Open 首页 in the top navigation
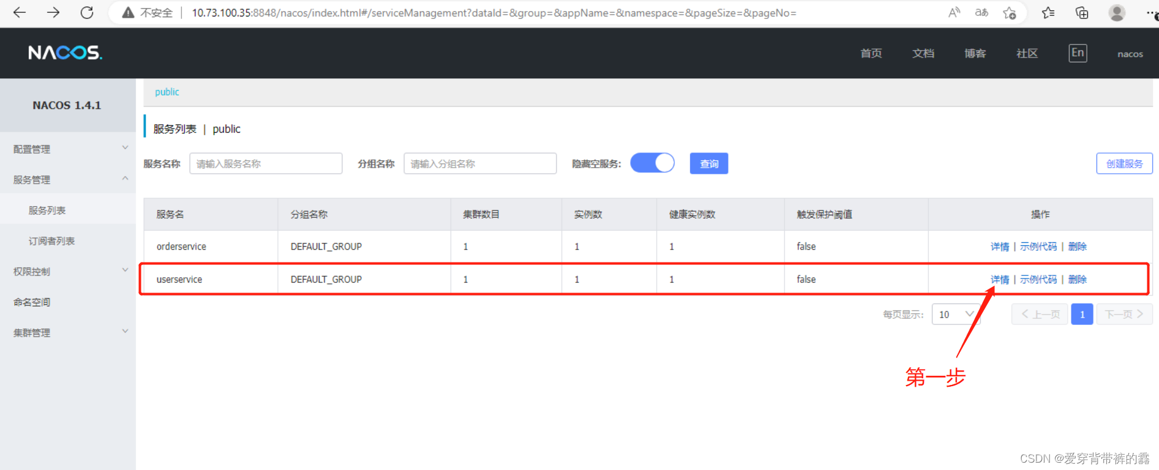Image resolution: width=1159 pixels, height=470 pixels. click(871, 53)
